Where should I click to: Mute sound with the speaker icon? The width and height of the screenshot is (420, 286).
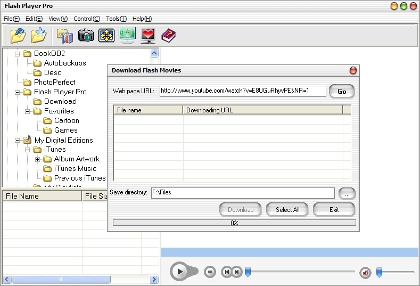click(365, 273)
